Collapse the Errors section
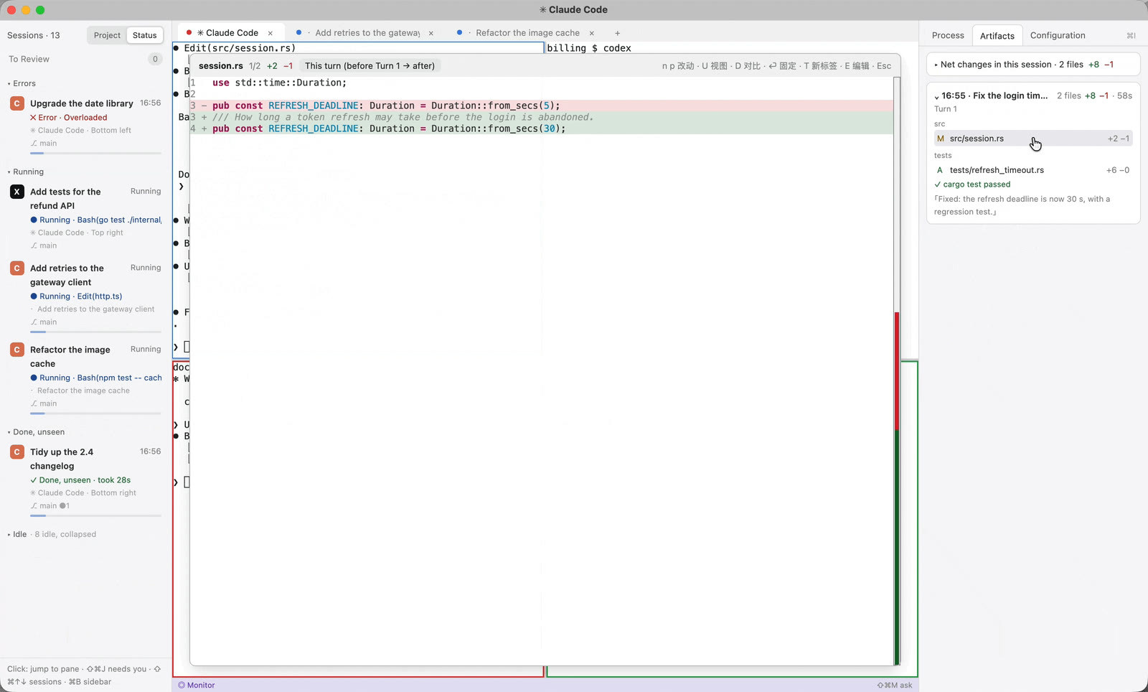Viewport: 1148px width, 692px height. tap(22, 83)
